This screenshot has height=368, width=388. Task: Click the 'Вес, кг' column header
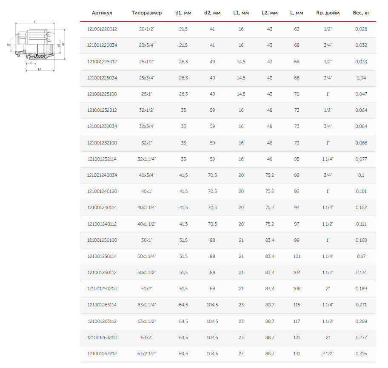coord(361,13)
